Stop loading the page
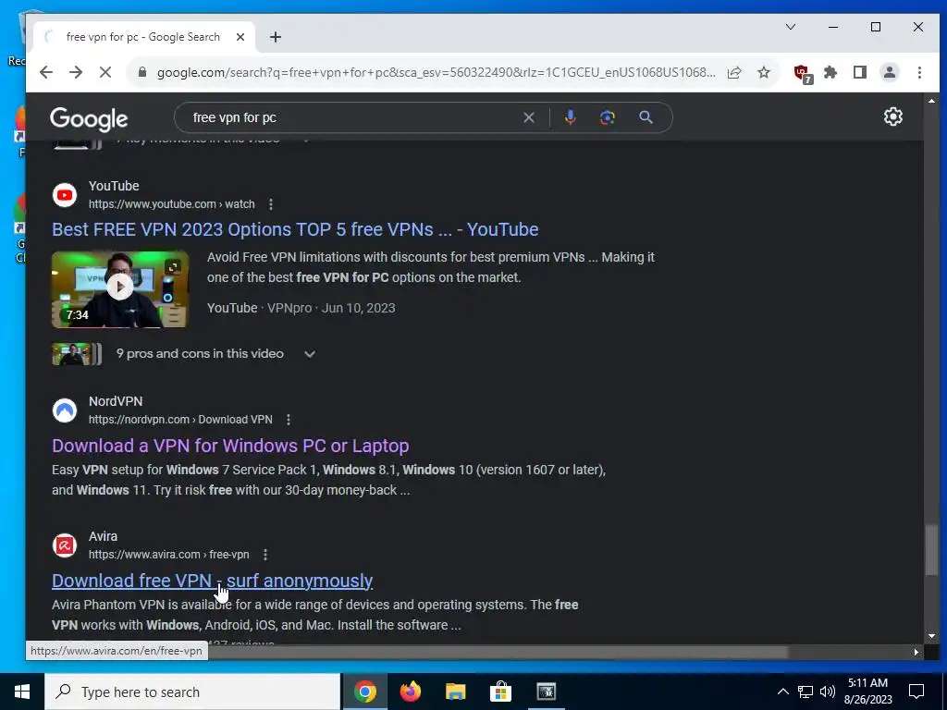 point(105,72)
